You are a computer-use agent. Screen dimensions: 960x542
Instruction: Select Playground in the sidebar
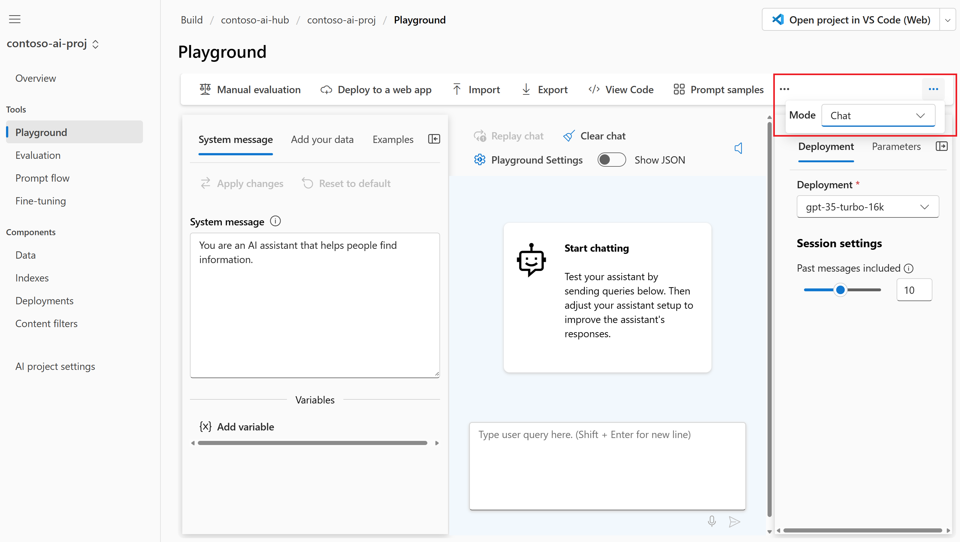[x=75, y=132]
